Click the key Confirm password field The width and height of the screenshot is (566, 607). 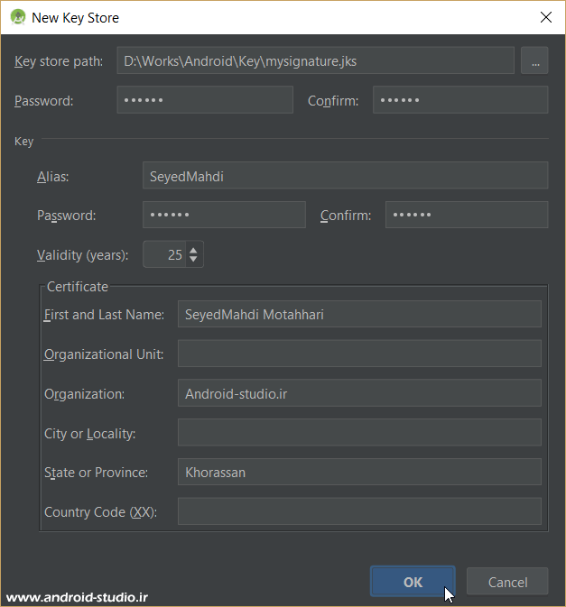point(467,216)
